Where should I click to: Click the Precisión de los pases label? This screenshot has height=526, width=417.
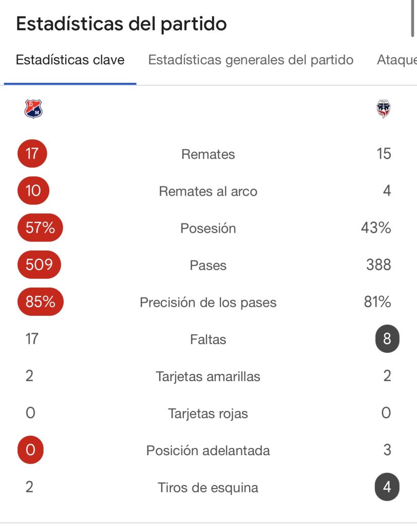coord(208,303)
